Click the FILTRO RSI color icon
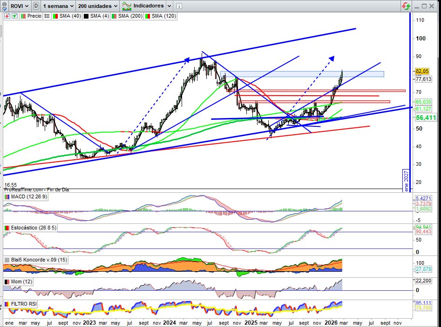Screen dimensions: 441x327 [x=7, y=304]
